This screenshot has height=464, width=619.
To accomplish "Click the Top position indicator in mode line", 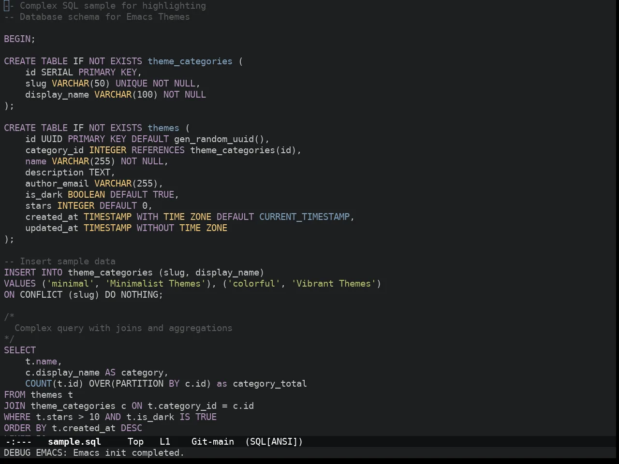I will pyautogui.click(x=135, y=441).
